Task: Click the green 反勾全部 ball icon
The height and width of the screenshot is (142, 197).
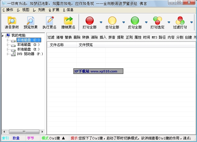Action: 135,21
